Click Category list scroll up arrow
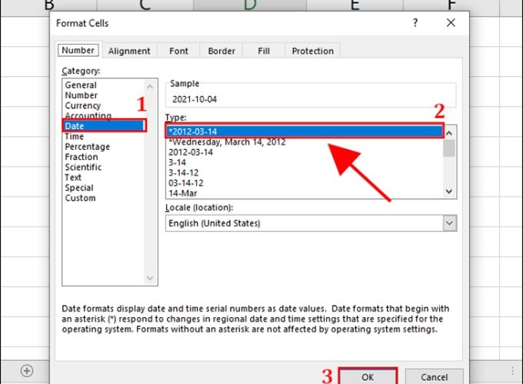 coord(150,87)
